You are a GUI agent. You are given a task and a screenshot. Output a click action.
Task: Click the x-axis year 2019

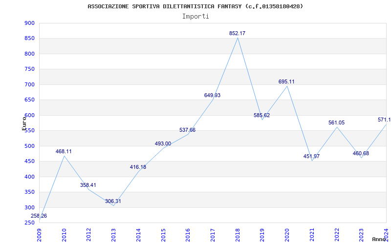tap(262, 235)
